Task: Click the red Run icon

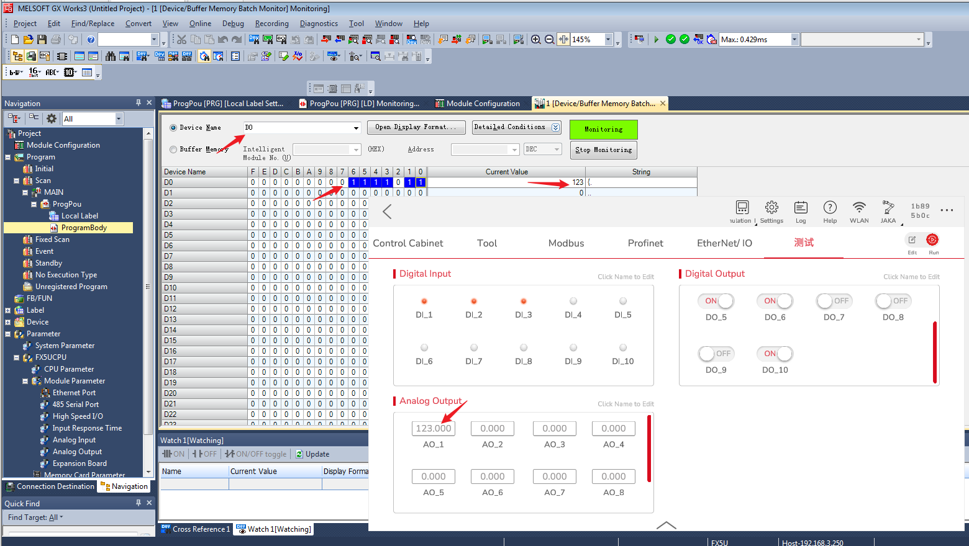Action: (932, 240)
